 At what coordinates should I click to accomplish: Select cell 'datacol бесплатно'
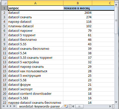[35, 40]
